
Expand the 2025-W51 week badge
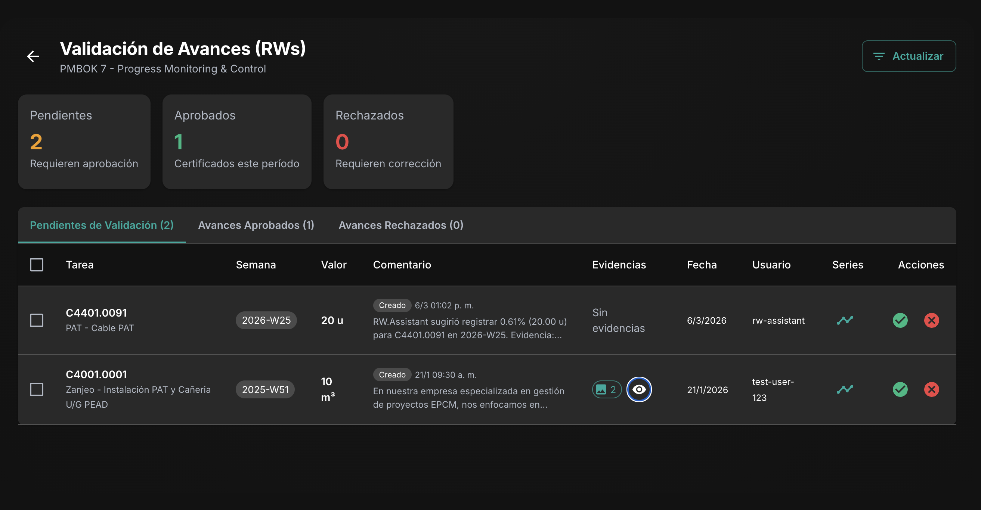coord(266,389)
